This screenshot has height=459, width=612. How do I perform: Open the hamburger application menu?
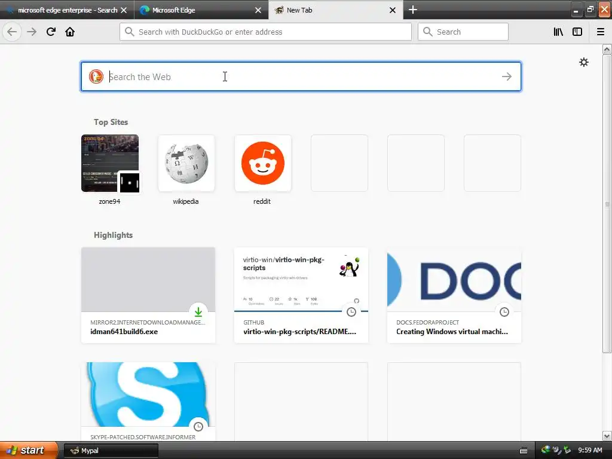pos(601,32)
